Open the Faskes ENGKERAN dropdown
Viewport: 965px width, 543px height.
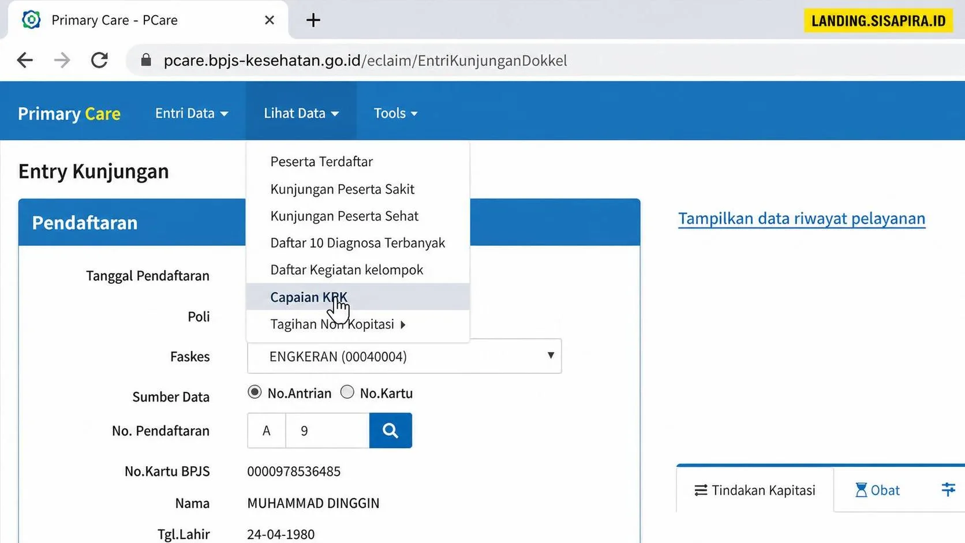pyautogui.click(x=404, y=356)
